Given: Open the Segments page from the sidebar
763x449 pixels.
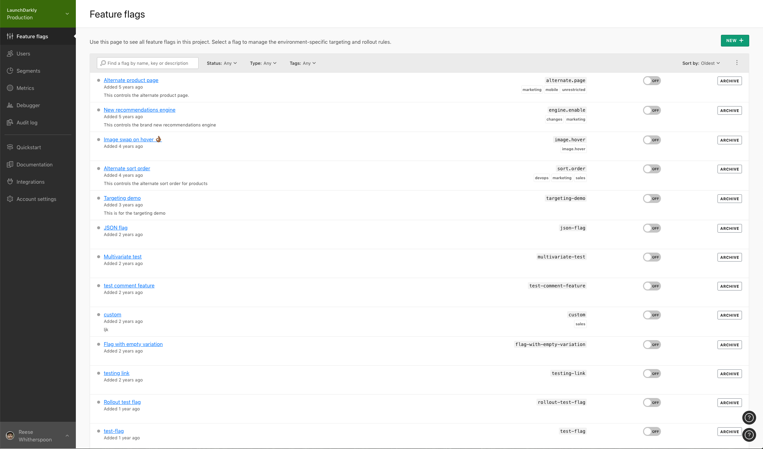Looking at the screenshot, I should coord(38,71).
